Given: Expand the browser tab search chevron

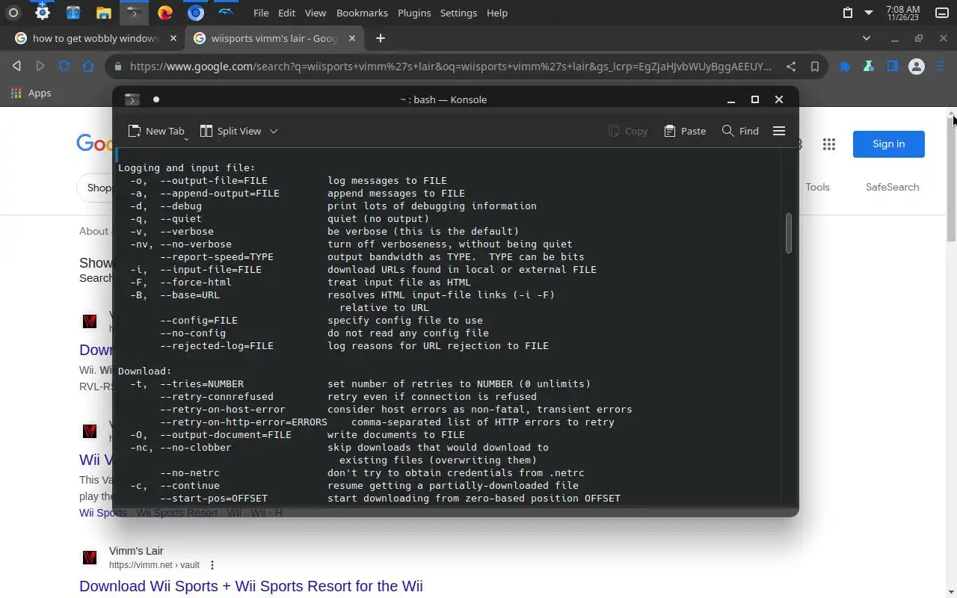Looking at the screenshot, I should [x=867, y=38].
